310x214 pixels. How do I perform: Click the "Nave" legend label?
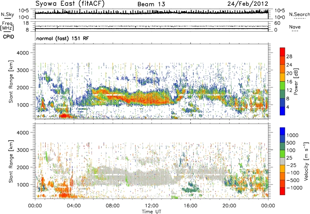point(295,27)
